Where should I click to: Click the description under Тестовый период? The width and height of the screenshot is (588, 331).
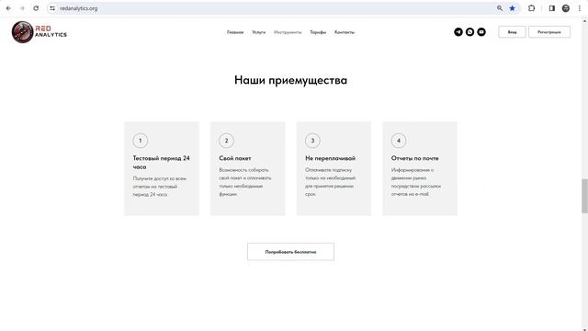pyautogui.click(x=159, y=187)
